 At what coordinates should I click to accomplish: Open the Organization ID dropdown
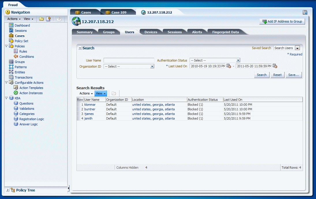click(x=152, y=66)
